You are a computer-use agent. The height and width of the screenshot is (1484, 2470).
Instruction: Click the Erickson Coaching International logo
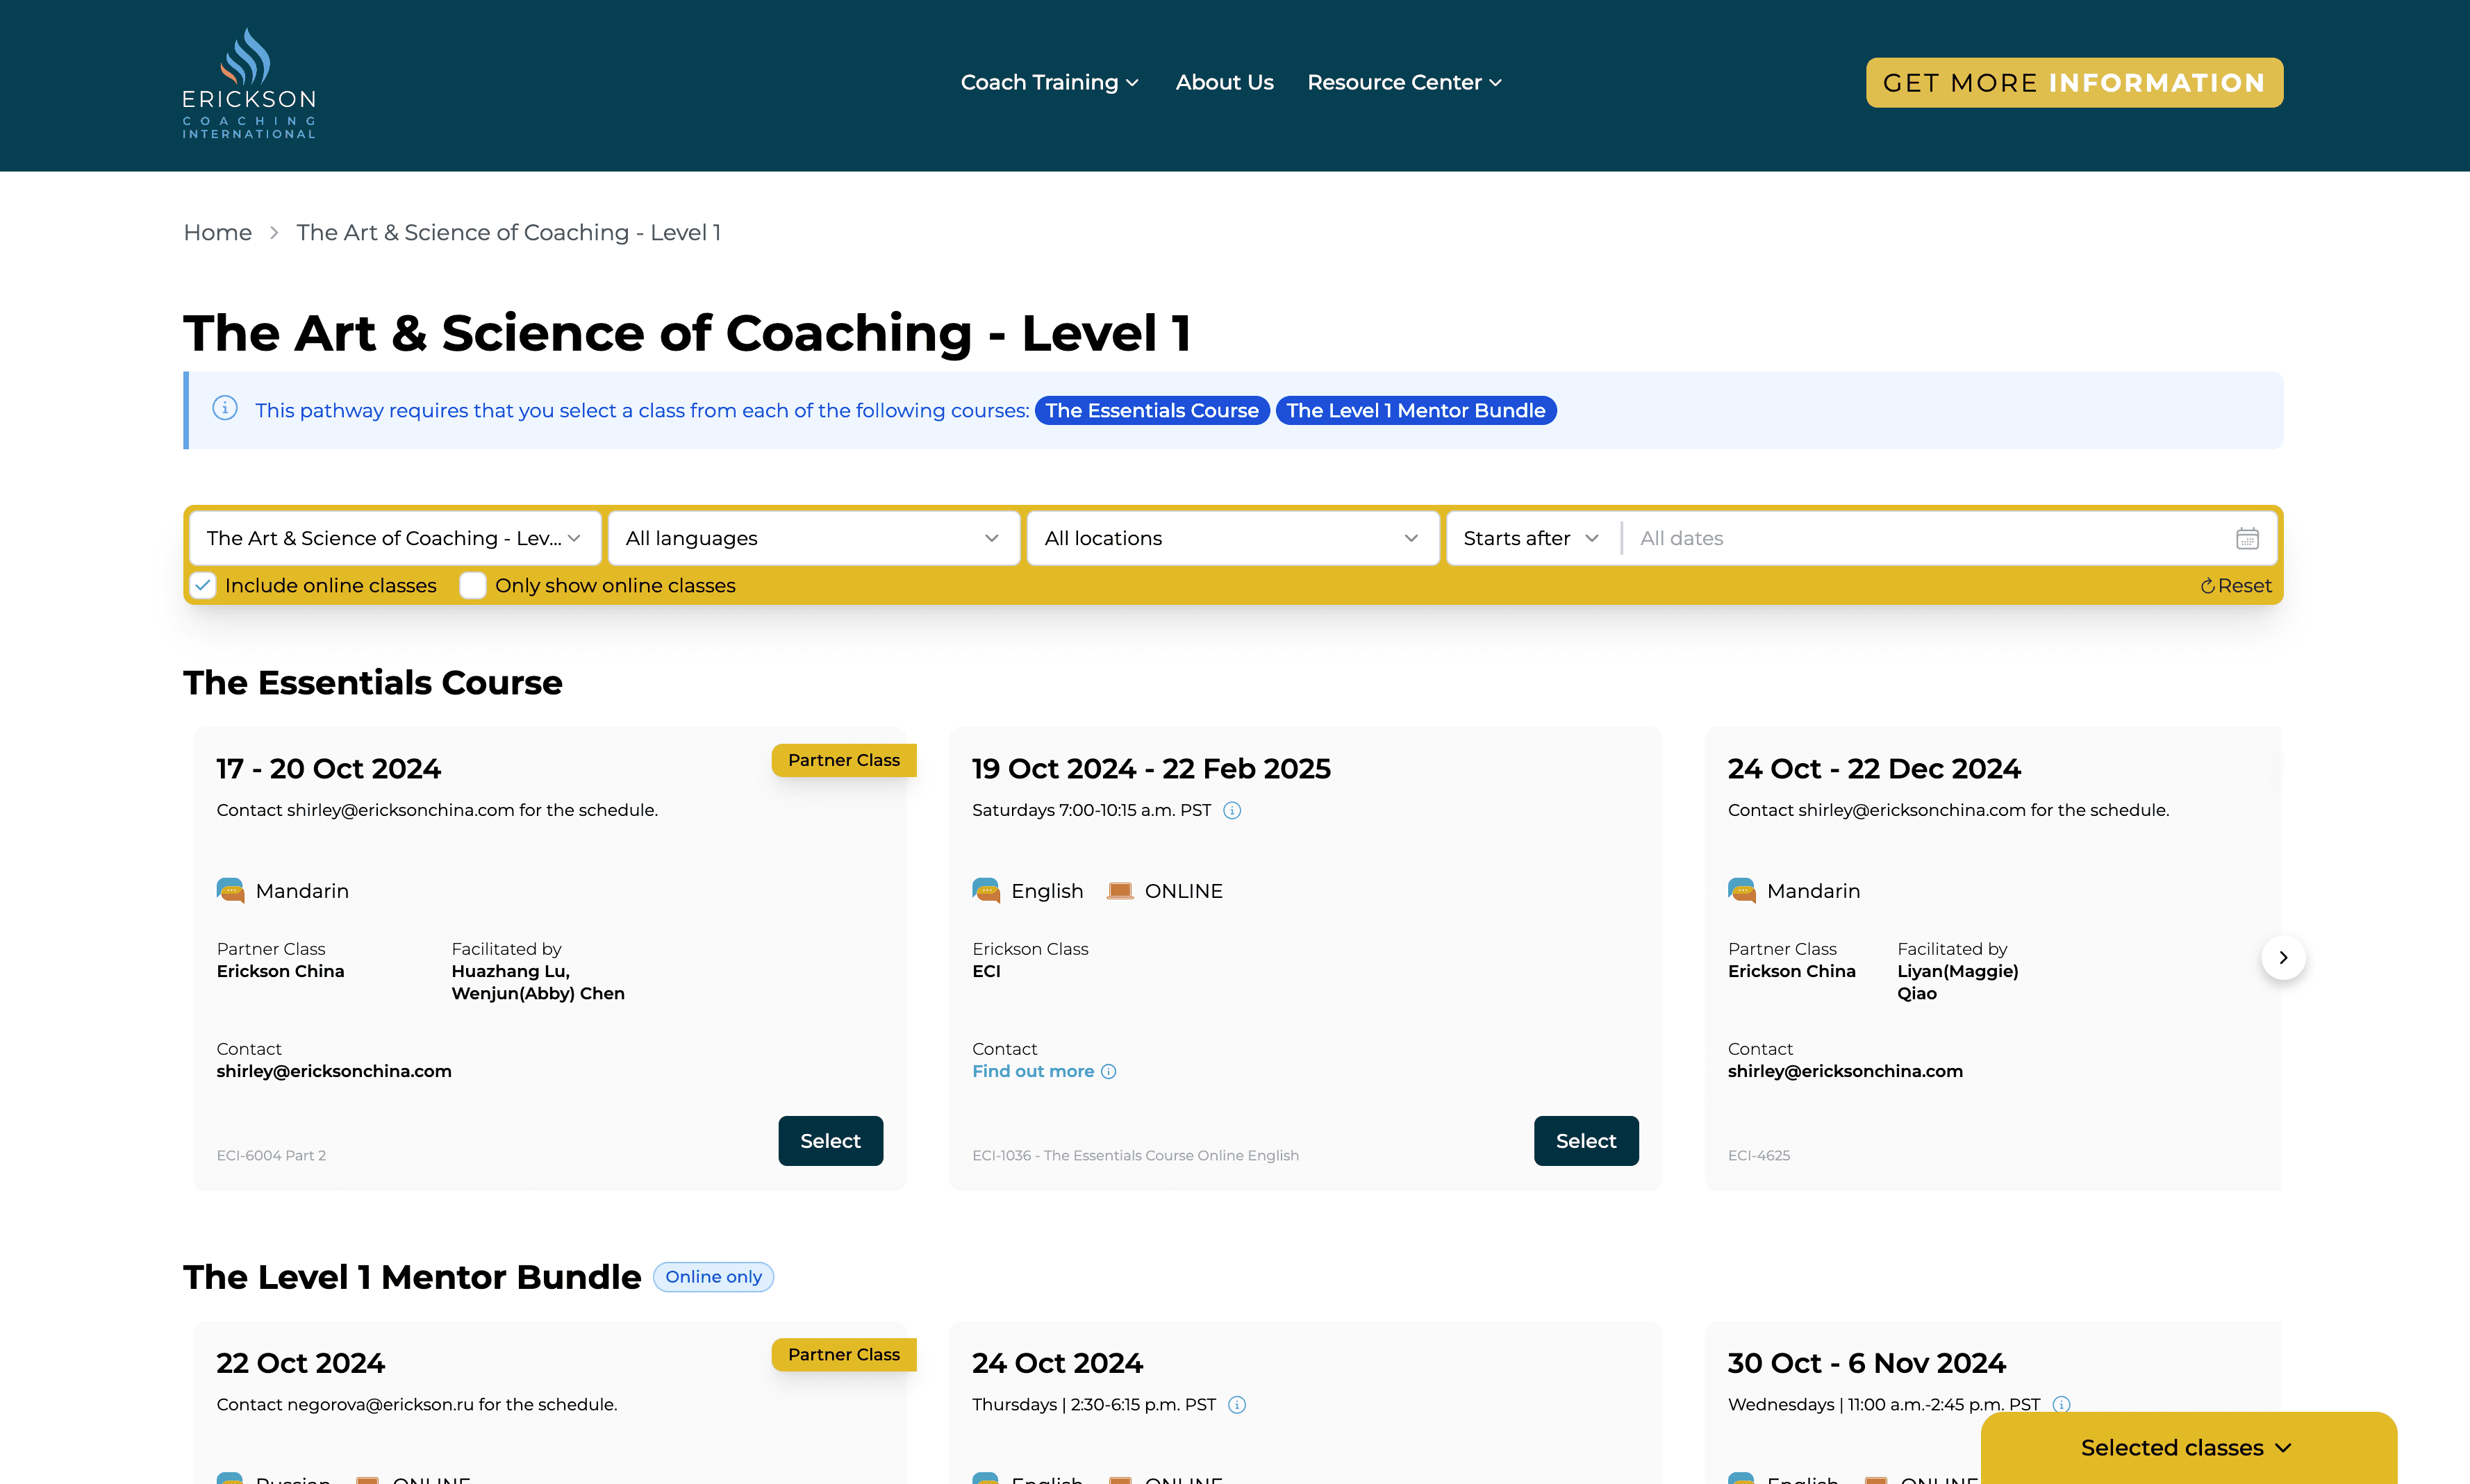pyautogui.click(x=249, y=84)
